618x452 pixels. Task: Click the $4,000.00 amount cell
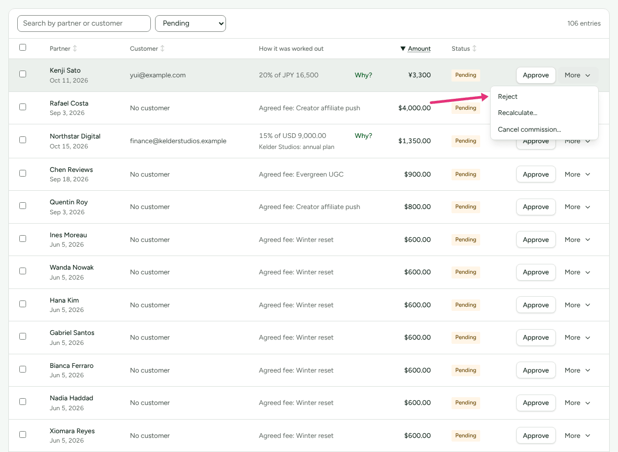coord(414,108)
